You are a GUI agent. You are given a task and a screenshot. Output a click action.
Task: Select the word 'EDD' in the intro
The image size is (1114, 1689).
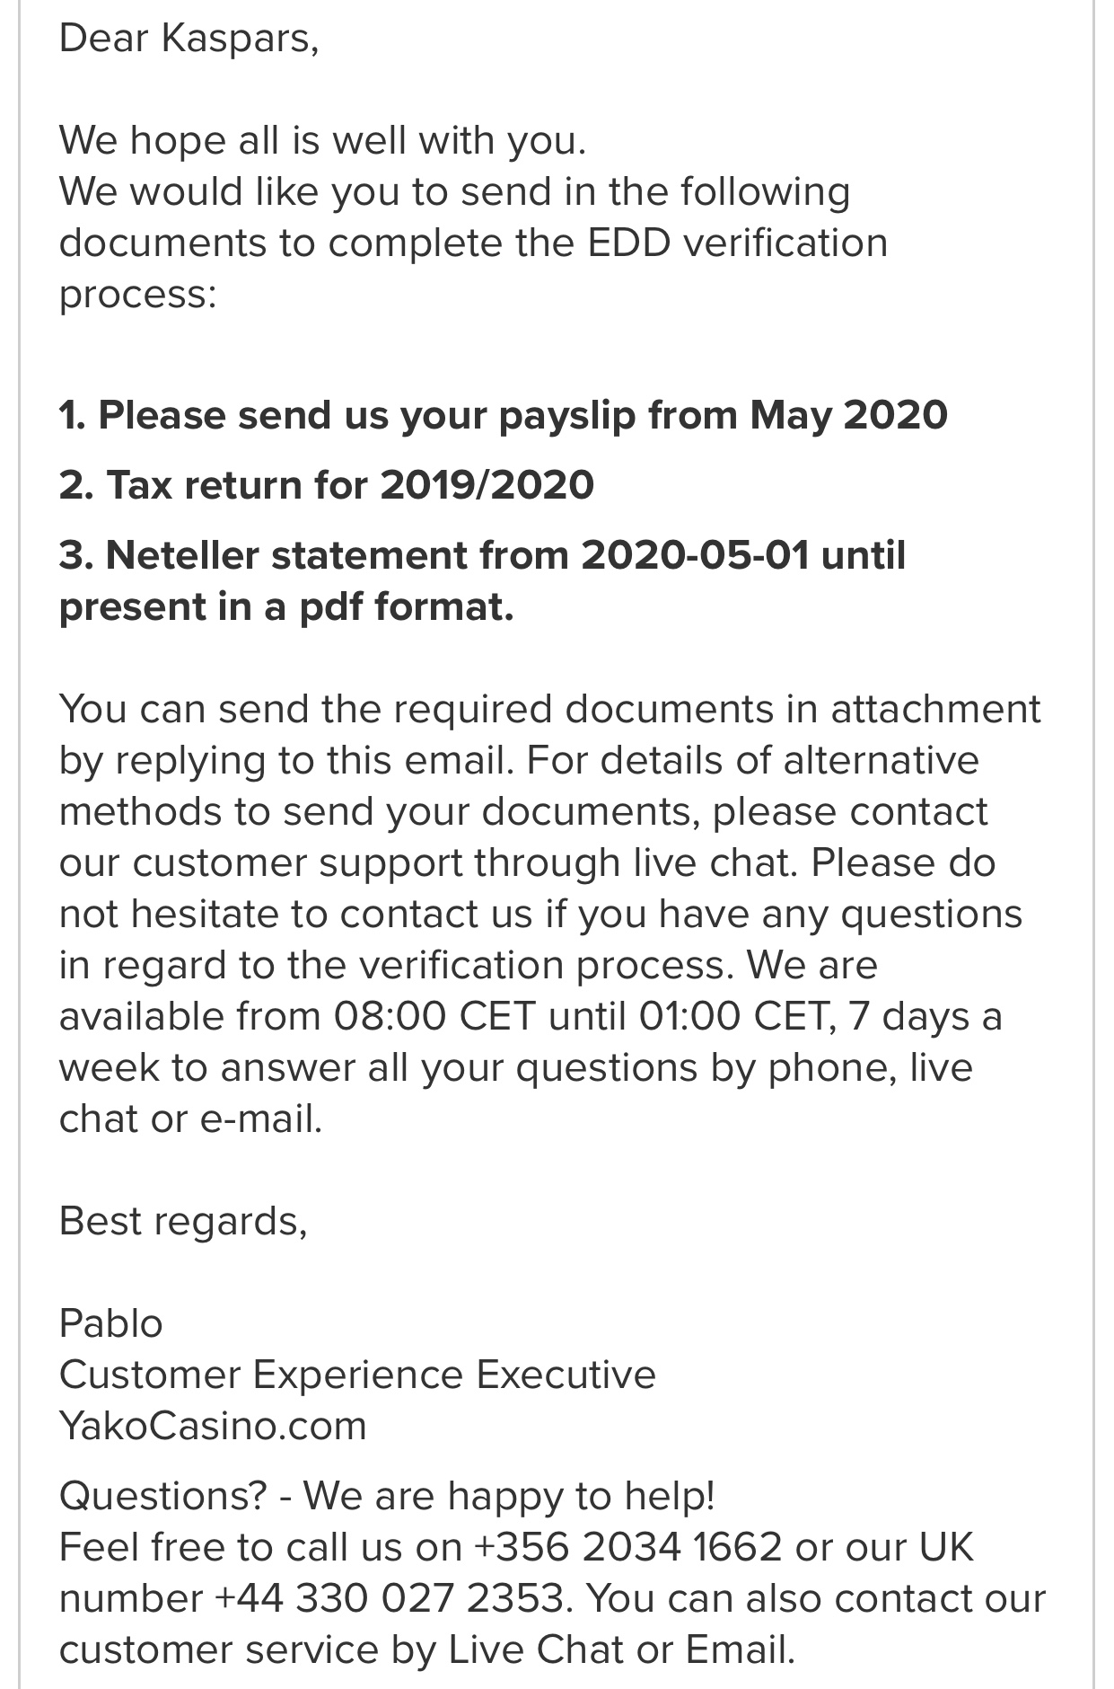click(x=629, y=243)
